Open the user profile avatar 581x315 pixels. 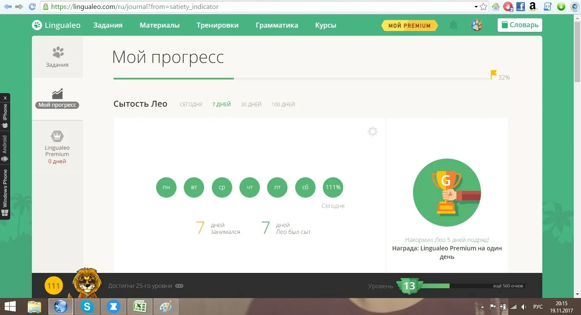coord(477,25)
